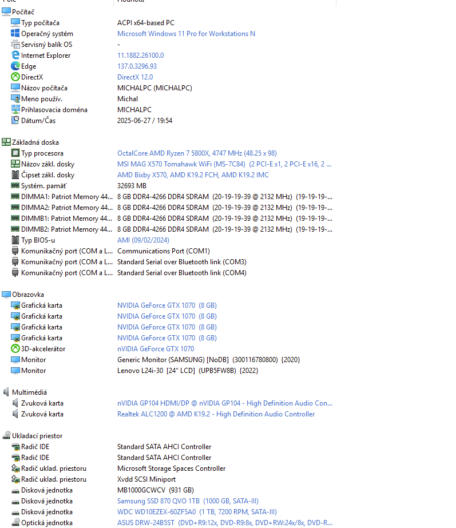
Task: Select the MB1000GCWCV (931 GB) disk value
Action: point(156,490)
